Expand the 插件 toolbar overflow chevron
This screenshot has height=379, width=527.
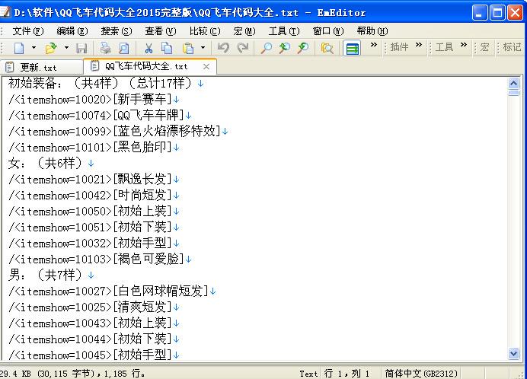(418, 44)
